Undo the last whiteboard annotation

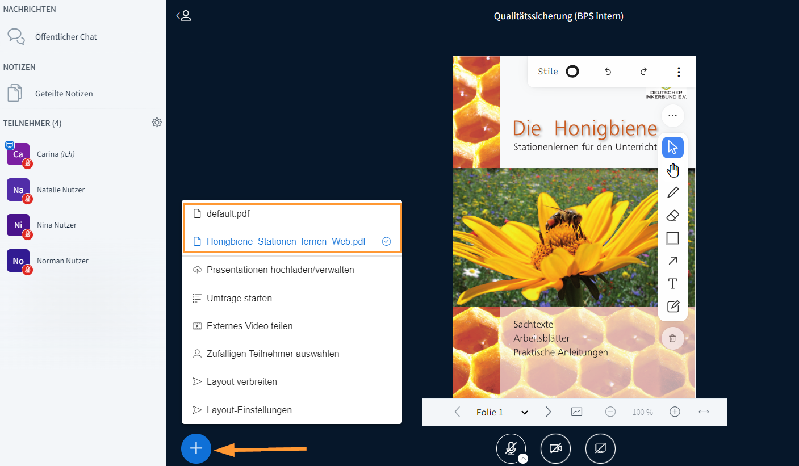(607, 72)
